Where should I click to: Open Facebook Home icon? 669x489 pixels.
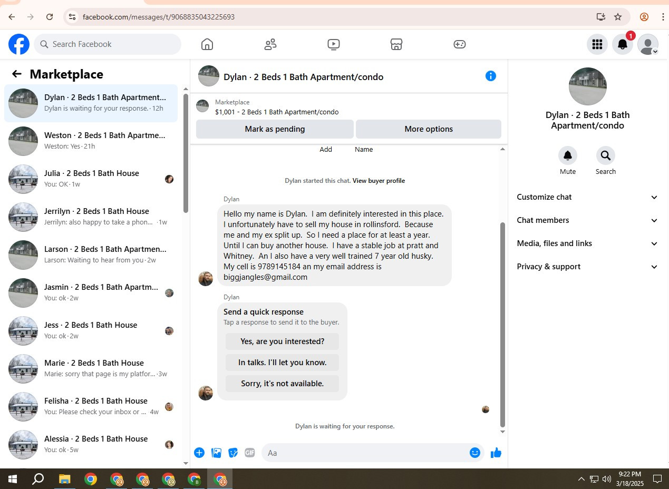pyautogui.click(x=207, y=44)
